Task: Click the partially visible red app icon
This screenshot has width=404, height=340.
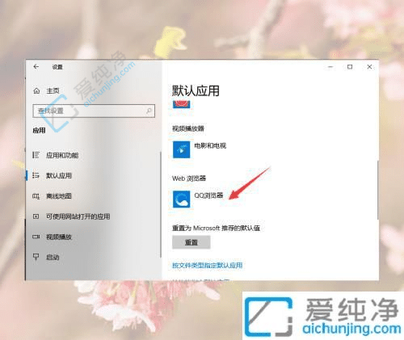Action: tap(181, 105)
